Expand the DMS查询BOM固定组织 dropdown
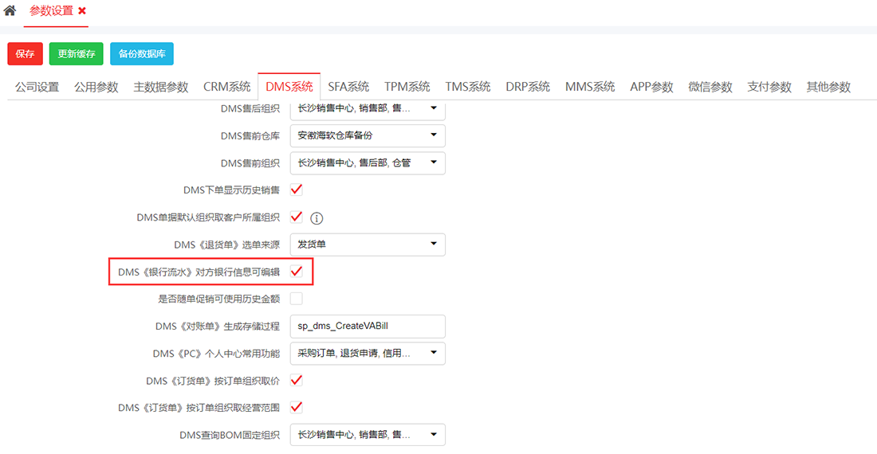The height and width of the screenshot is (454, 877). 367,434
